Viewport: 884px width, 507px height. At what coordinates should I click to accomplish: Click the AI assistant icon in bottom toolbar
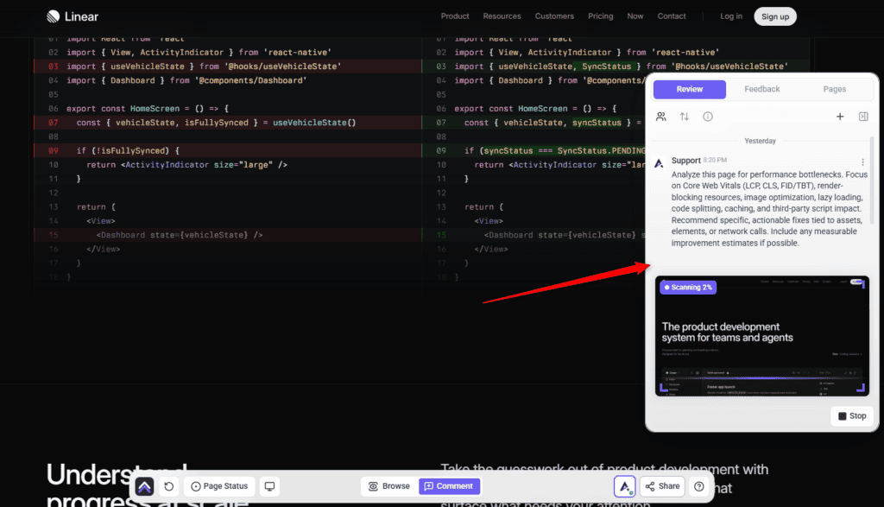(625, 486)
